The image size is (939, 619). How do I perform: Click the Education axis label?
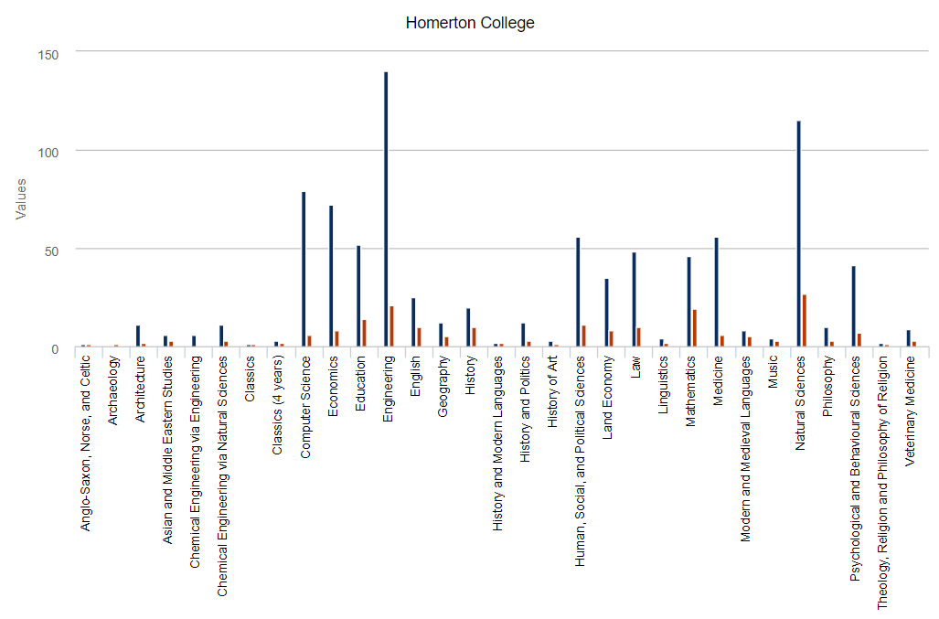(360, 384)
